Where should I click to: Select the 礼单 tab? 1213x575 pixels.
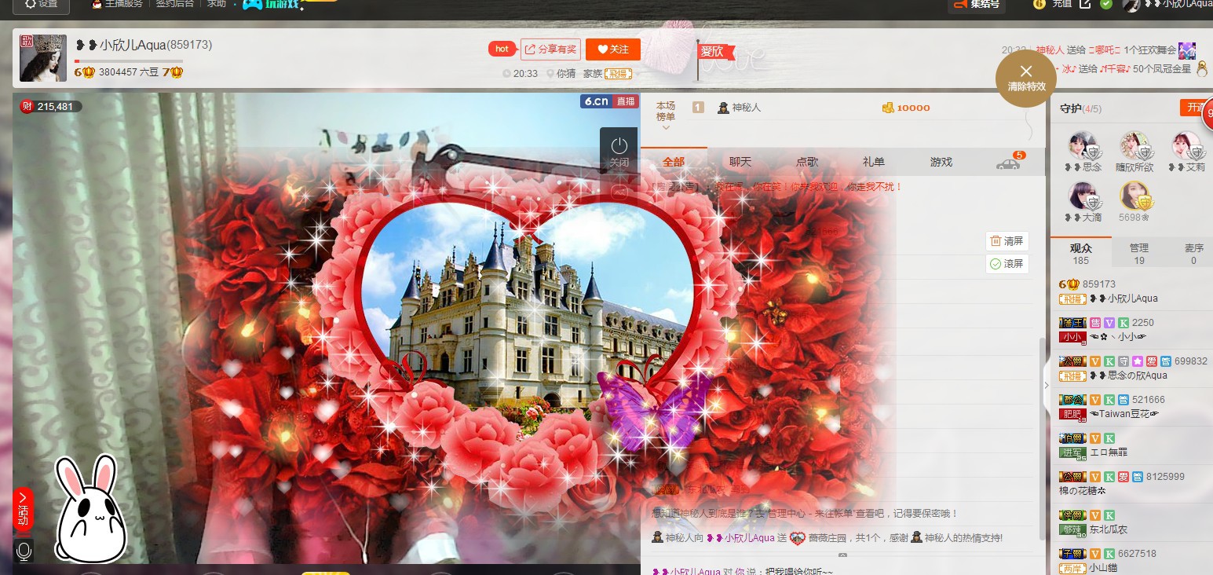click(874, 162)
